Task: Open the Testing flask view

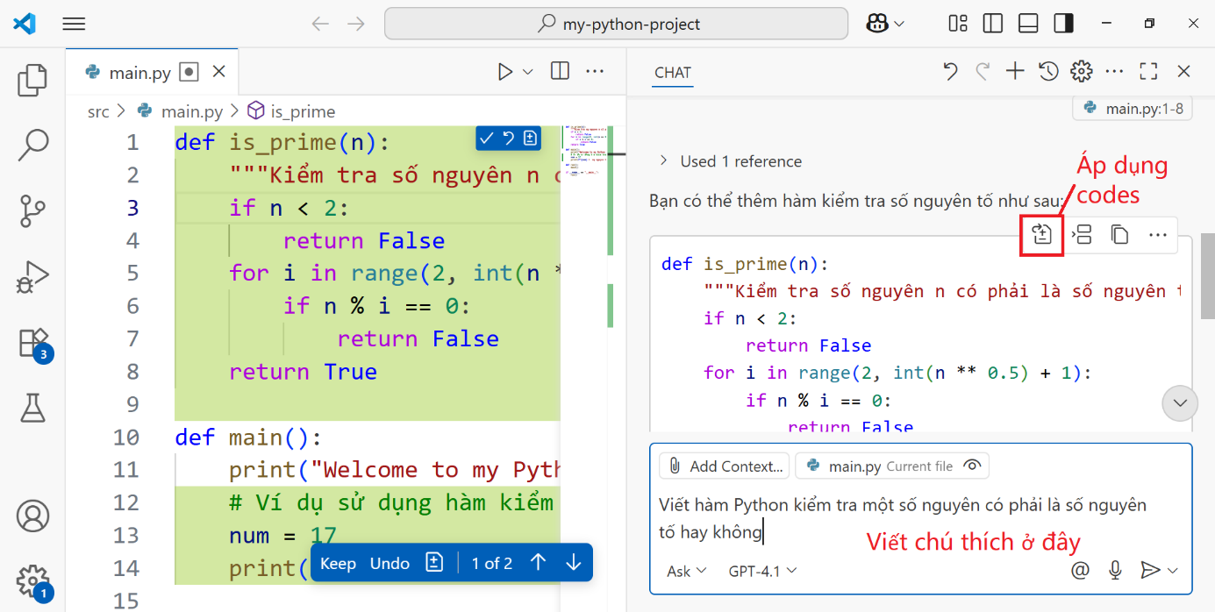Action: [32, 407]
